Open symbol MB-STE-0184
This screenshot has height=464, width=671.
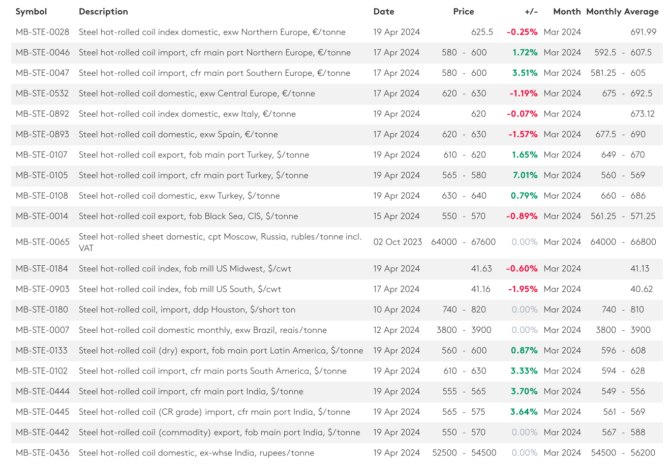click(x=42, y=269)
